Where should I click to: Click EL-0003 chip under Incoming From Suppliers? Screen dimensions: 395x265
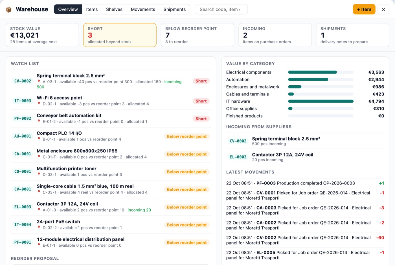coord(238,157)
